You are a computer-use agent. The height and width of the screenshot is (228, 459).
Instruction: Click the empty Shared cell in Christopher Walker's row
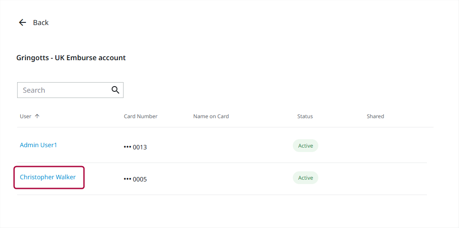(375, 178)
